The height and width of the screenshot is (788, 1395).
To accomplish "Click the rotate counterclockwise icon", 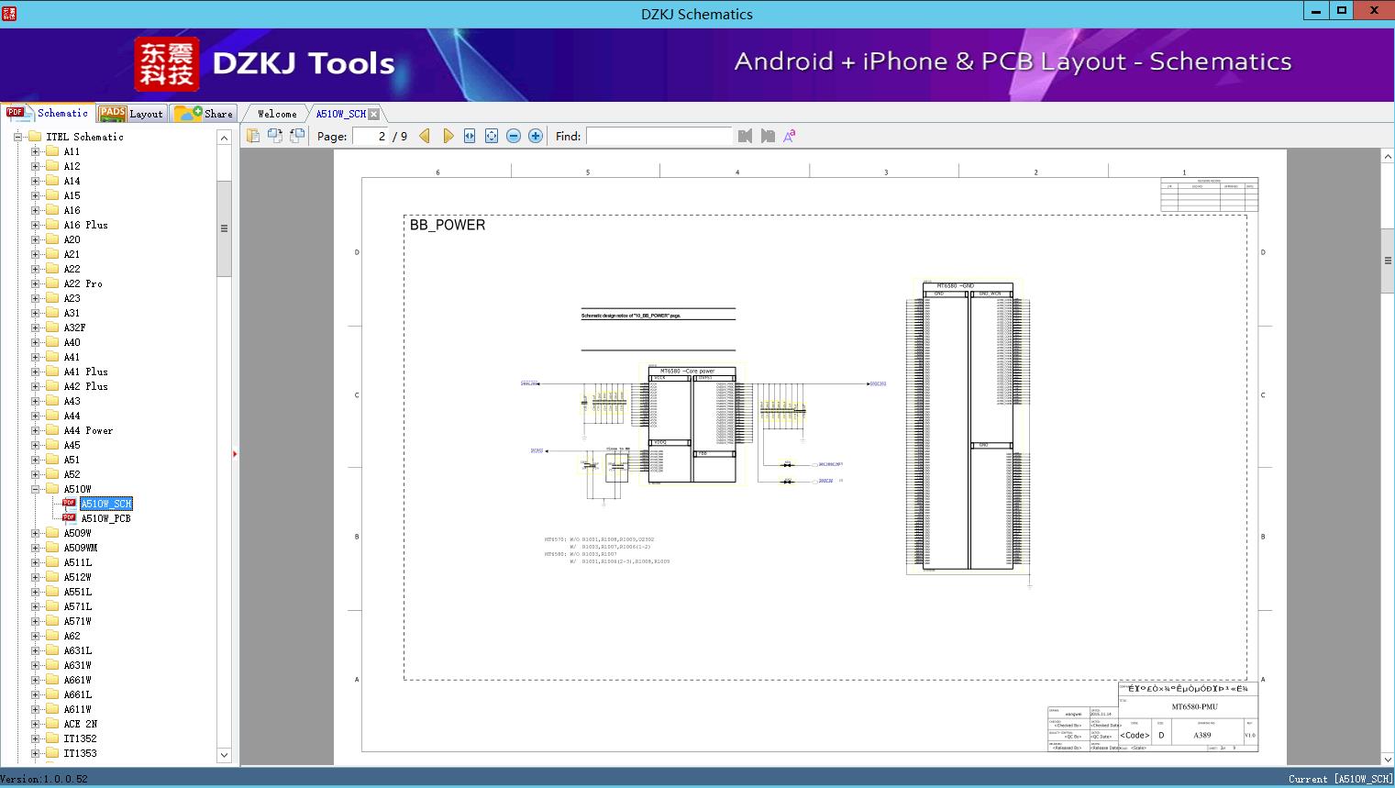I will tap(275, 136).
